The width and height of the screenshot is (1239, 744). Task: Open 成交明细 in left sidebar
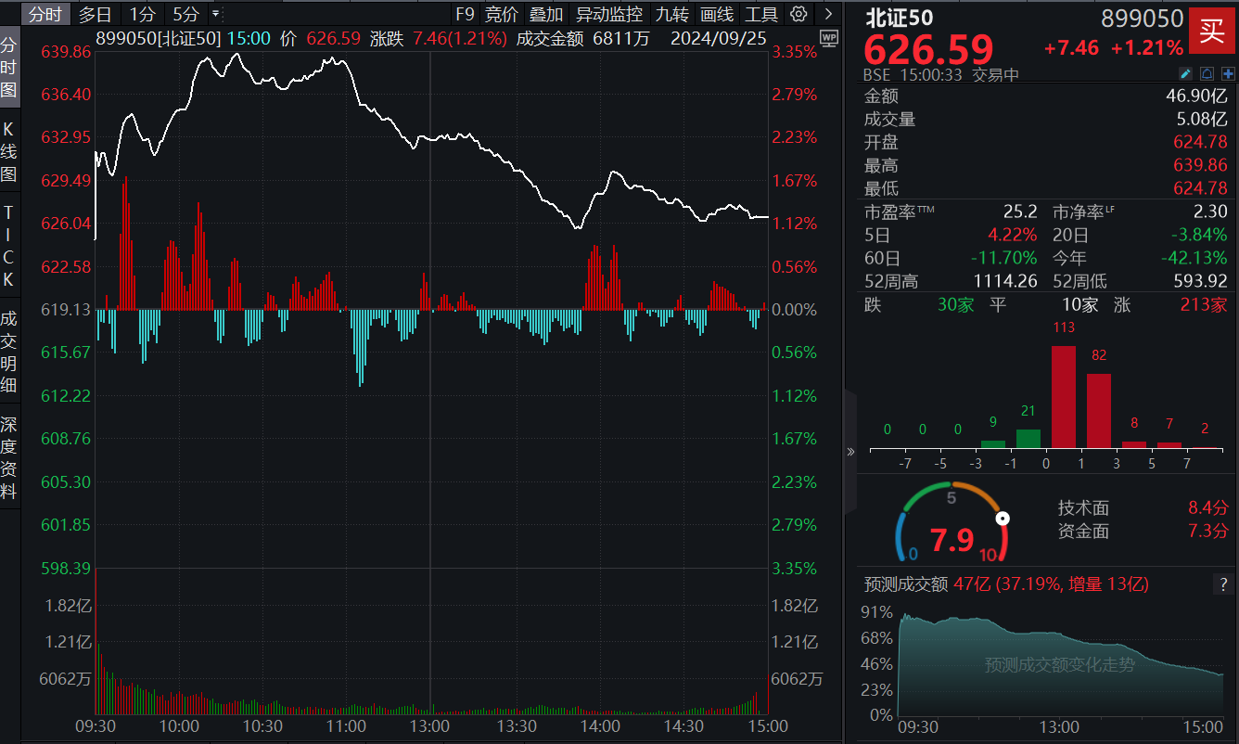point(9,353)
